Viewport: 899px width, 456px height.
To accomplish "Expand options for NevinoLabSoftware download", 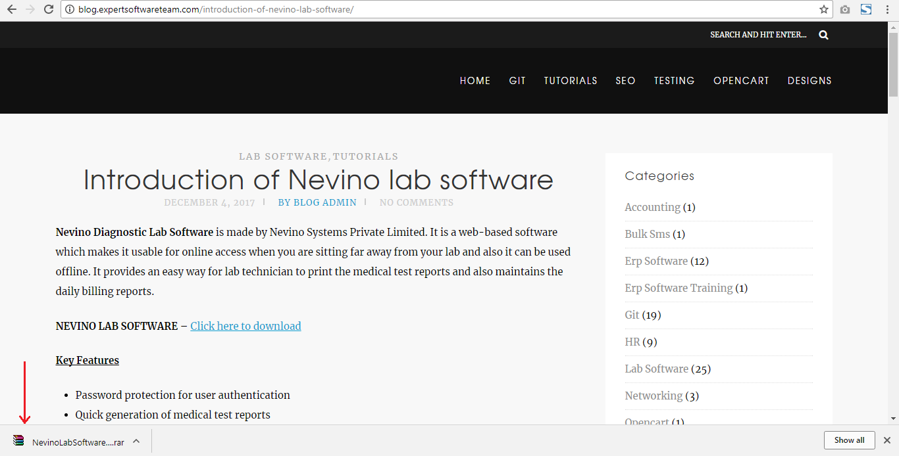I will click(136, 441).
